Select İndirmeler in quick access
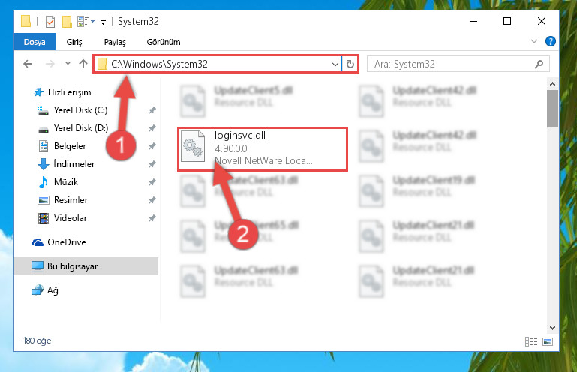The height and width of the screenshot is (372, 577). [x=72, y=164]
